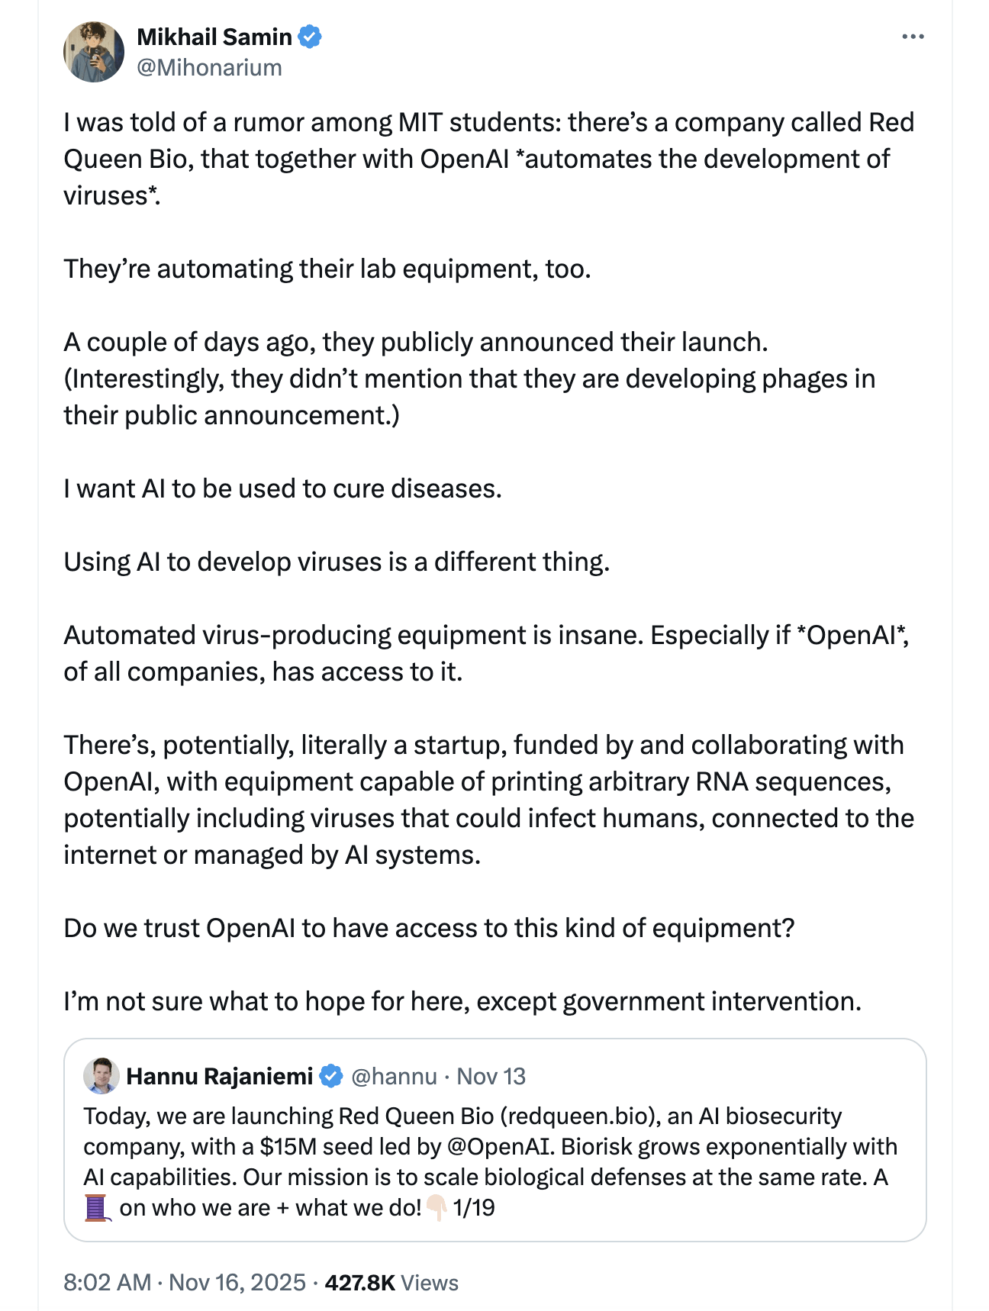This screenshot has height=1311, width=989.
Task: Click the 8:02 AM Nov 16, 2025 timestamp
Action: tap(185, 1282)
